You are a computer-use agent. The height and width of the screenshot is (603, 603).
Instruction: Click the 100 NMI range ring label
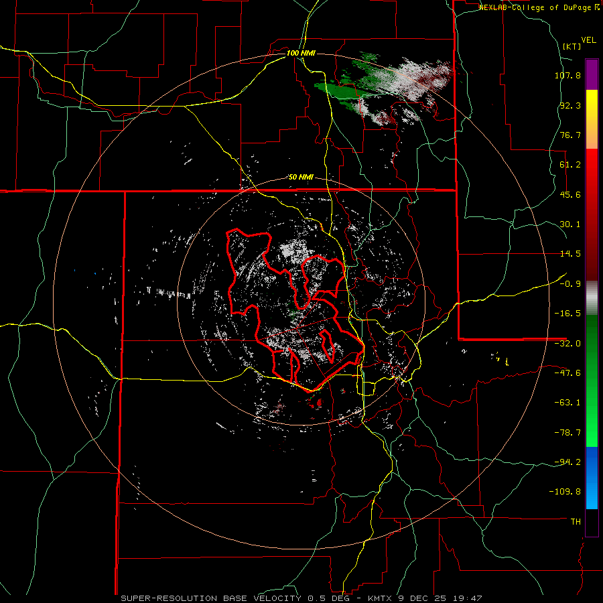[301, 53]
